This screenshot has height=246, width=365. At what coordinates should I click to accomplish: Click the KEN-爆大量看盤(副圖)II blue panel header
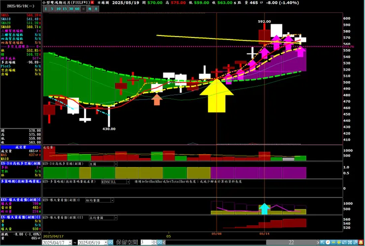[21, 217]
